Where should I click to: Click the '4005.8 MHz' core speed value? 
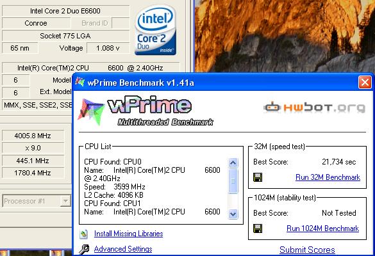pyautogui.click(x=33, y=136)
